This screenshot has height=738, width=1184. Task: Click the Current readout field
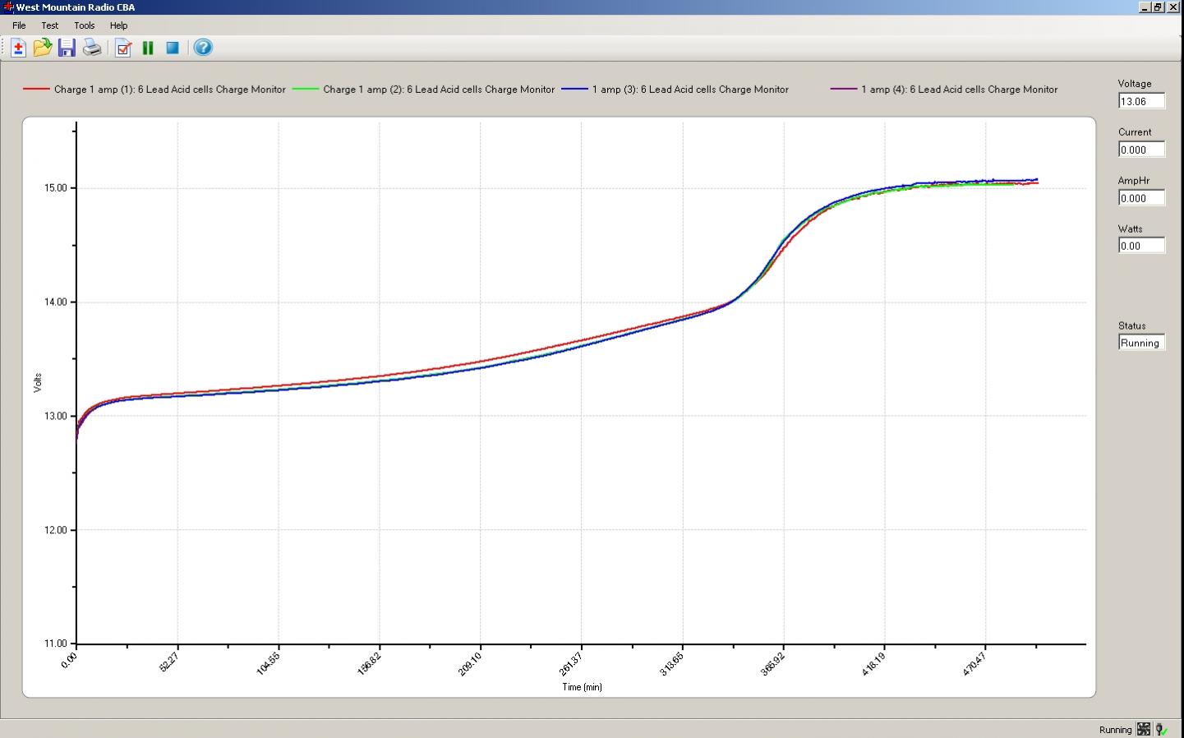pos(1141,150)
